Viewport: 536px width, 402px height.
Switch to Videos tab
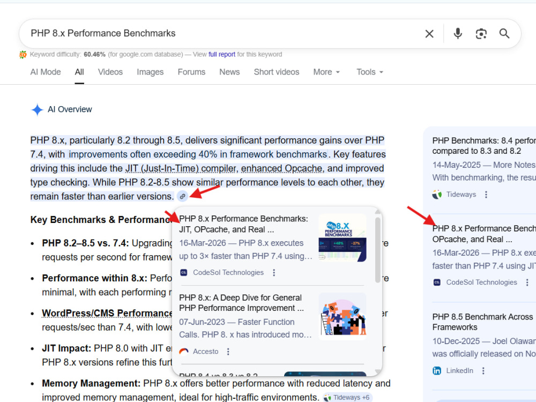coord(110,72)
